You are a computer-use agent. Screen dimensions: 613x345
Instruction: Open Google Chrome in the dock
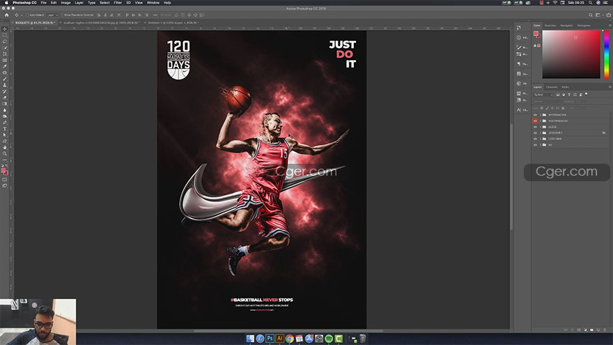[x=289, y=339]
